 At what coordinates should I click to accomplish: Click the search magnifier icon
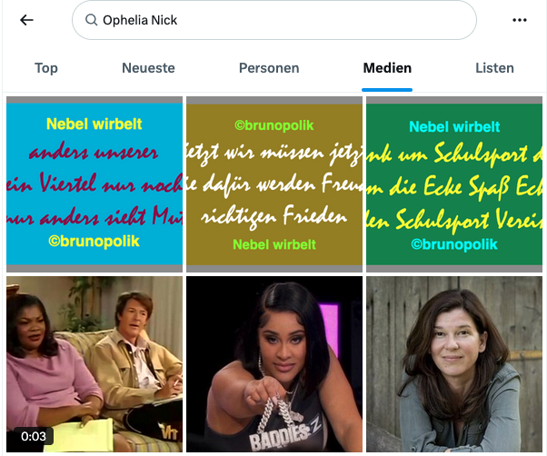(x=91, y=20)
